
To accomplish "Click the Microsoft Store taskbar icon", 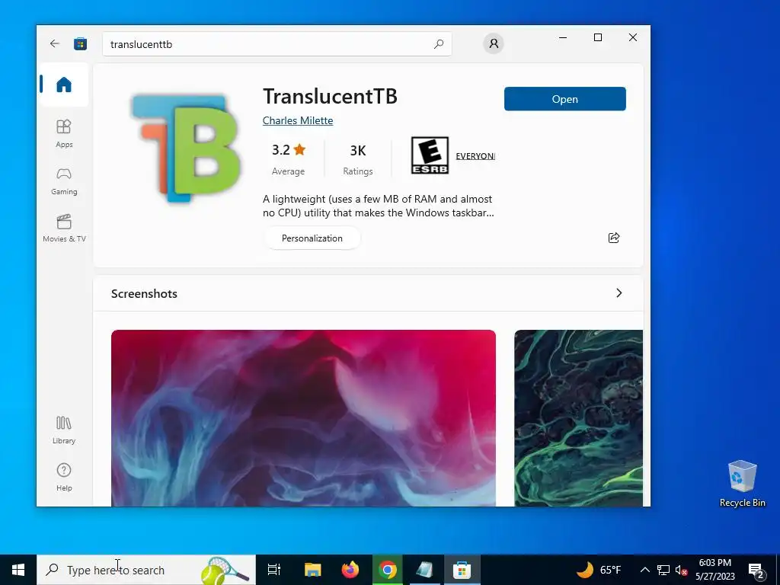I will click(462, 570).
